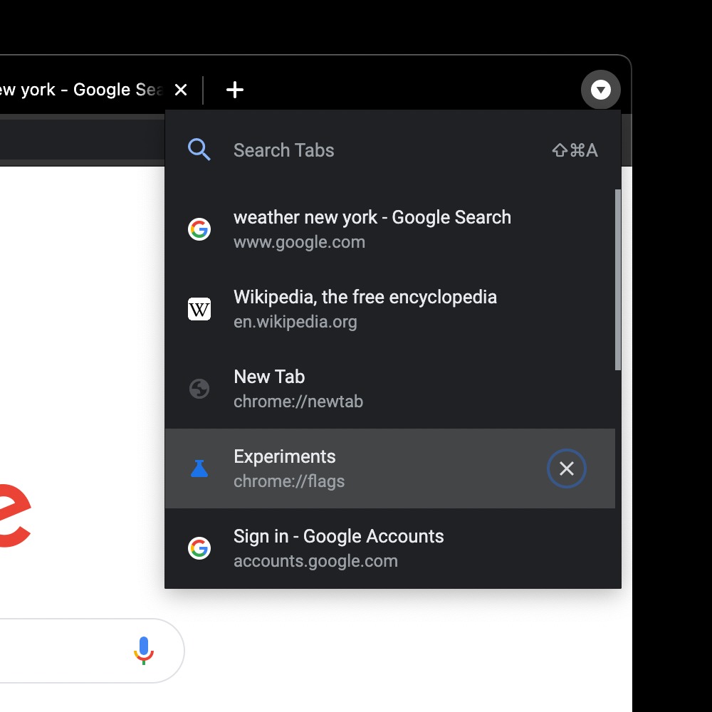The image size is (712, 712).
Task: Click the tab list scrollbar thumb
Action: pos(618,279)
